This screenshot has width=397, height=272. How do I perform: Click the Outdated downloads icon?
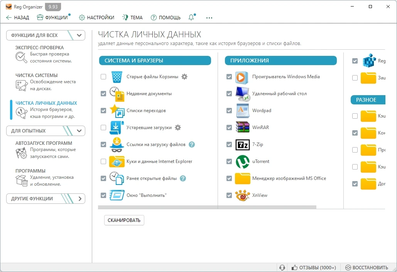[117, 128]
